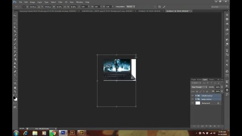The width and height of the screenshot is (242, 136).
Task: Select the Horizontal Type tool
Action: (x=15, y=76)
